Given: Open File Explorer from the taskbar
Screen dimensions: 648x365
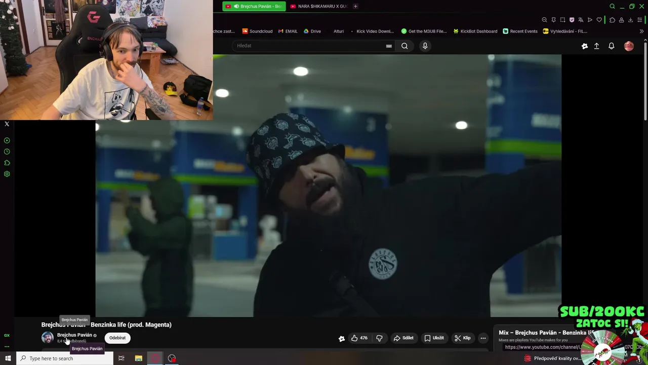Looking at the screenshot, I should pos(139,358).
